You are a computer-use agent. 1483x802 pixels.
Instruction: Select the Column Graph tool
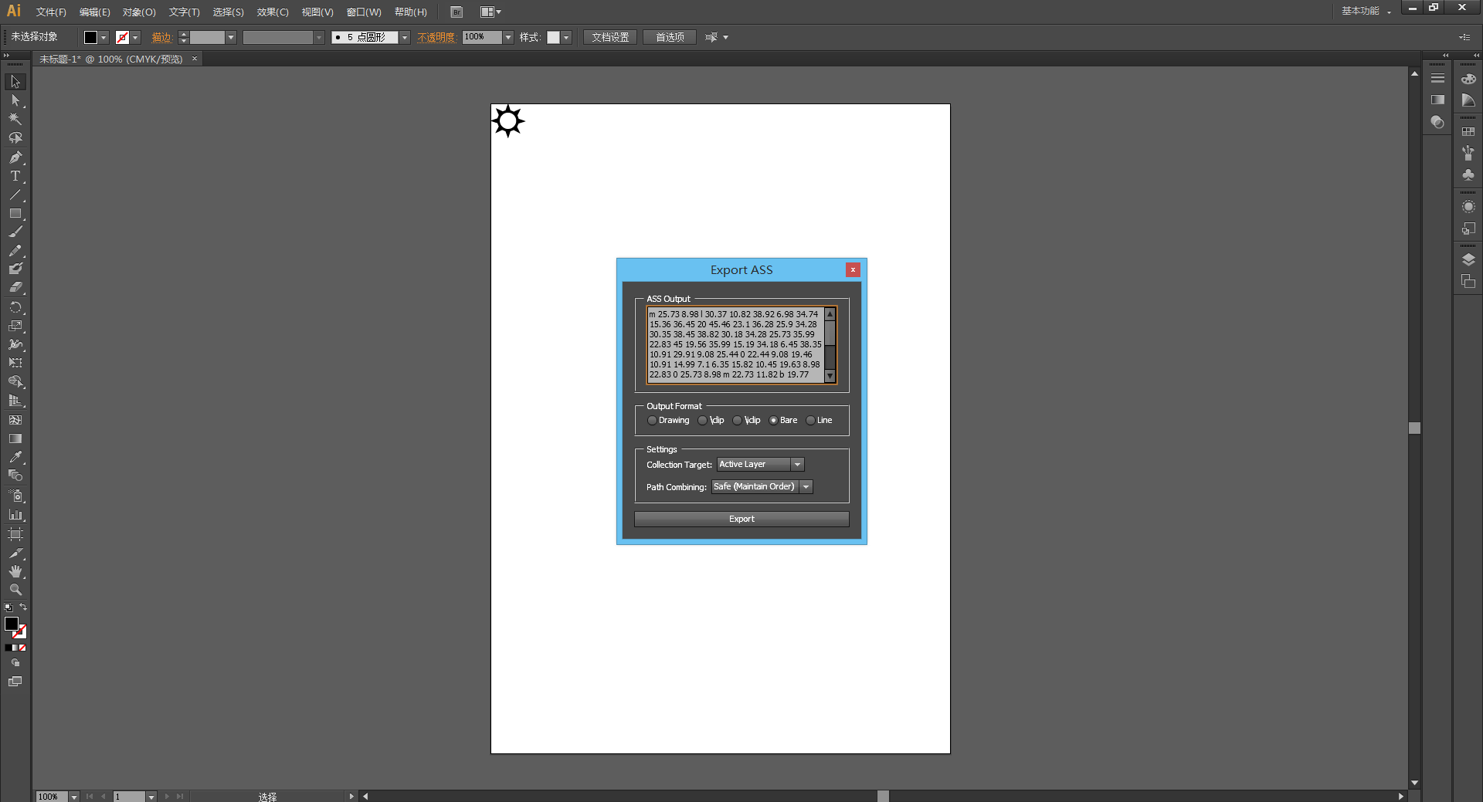pyautogui.click(x=15, y=514)
